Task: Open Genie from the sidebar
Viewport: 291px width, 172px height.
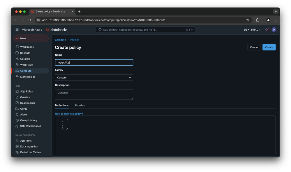Action: click(x=24, y=109)
